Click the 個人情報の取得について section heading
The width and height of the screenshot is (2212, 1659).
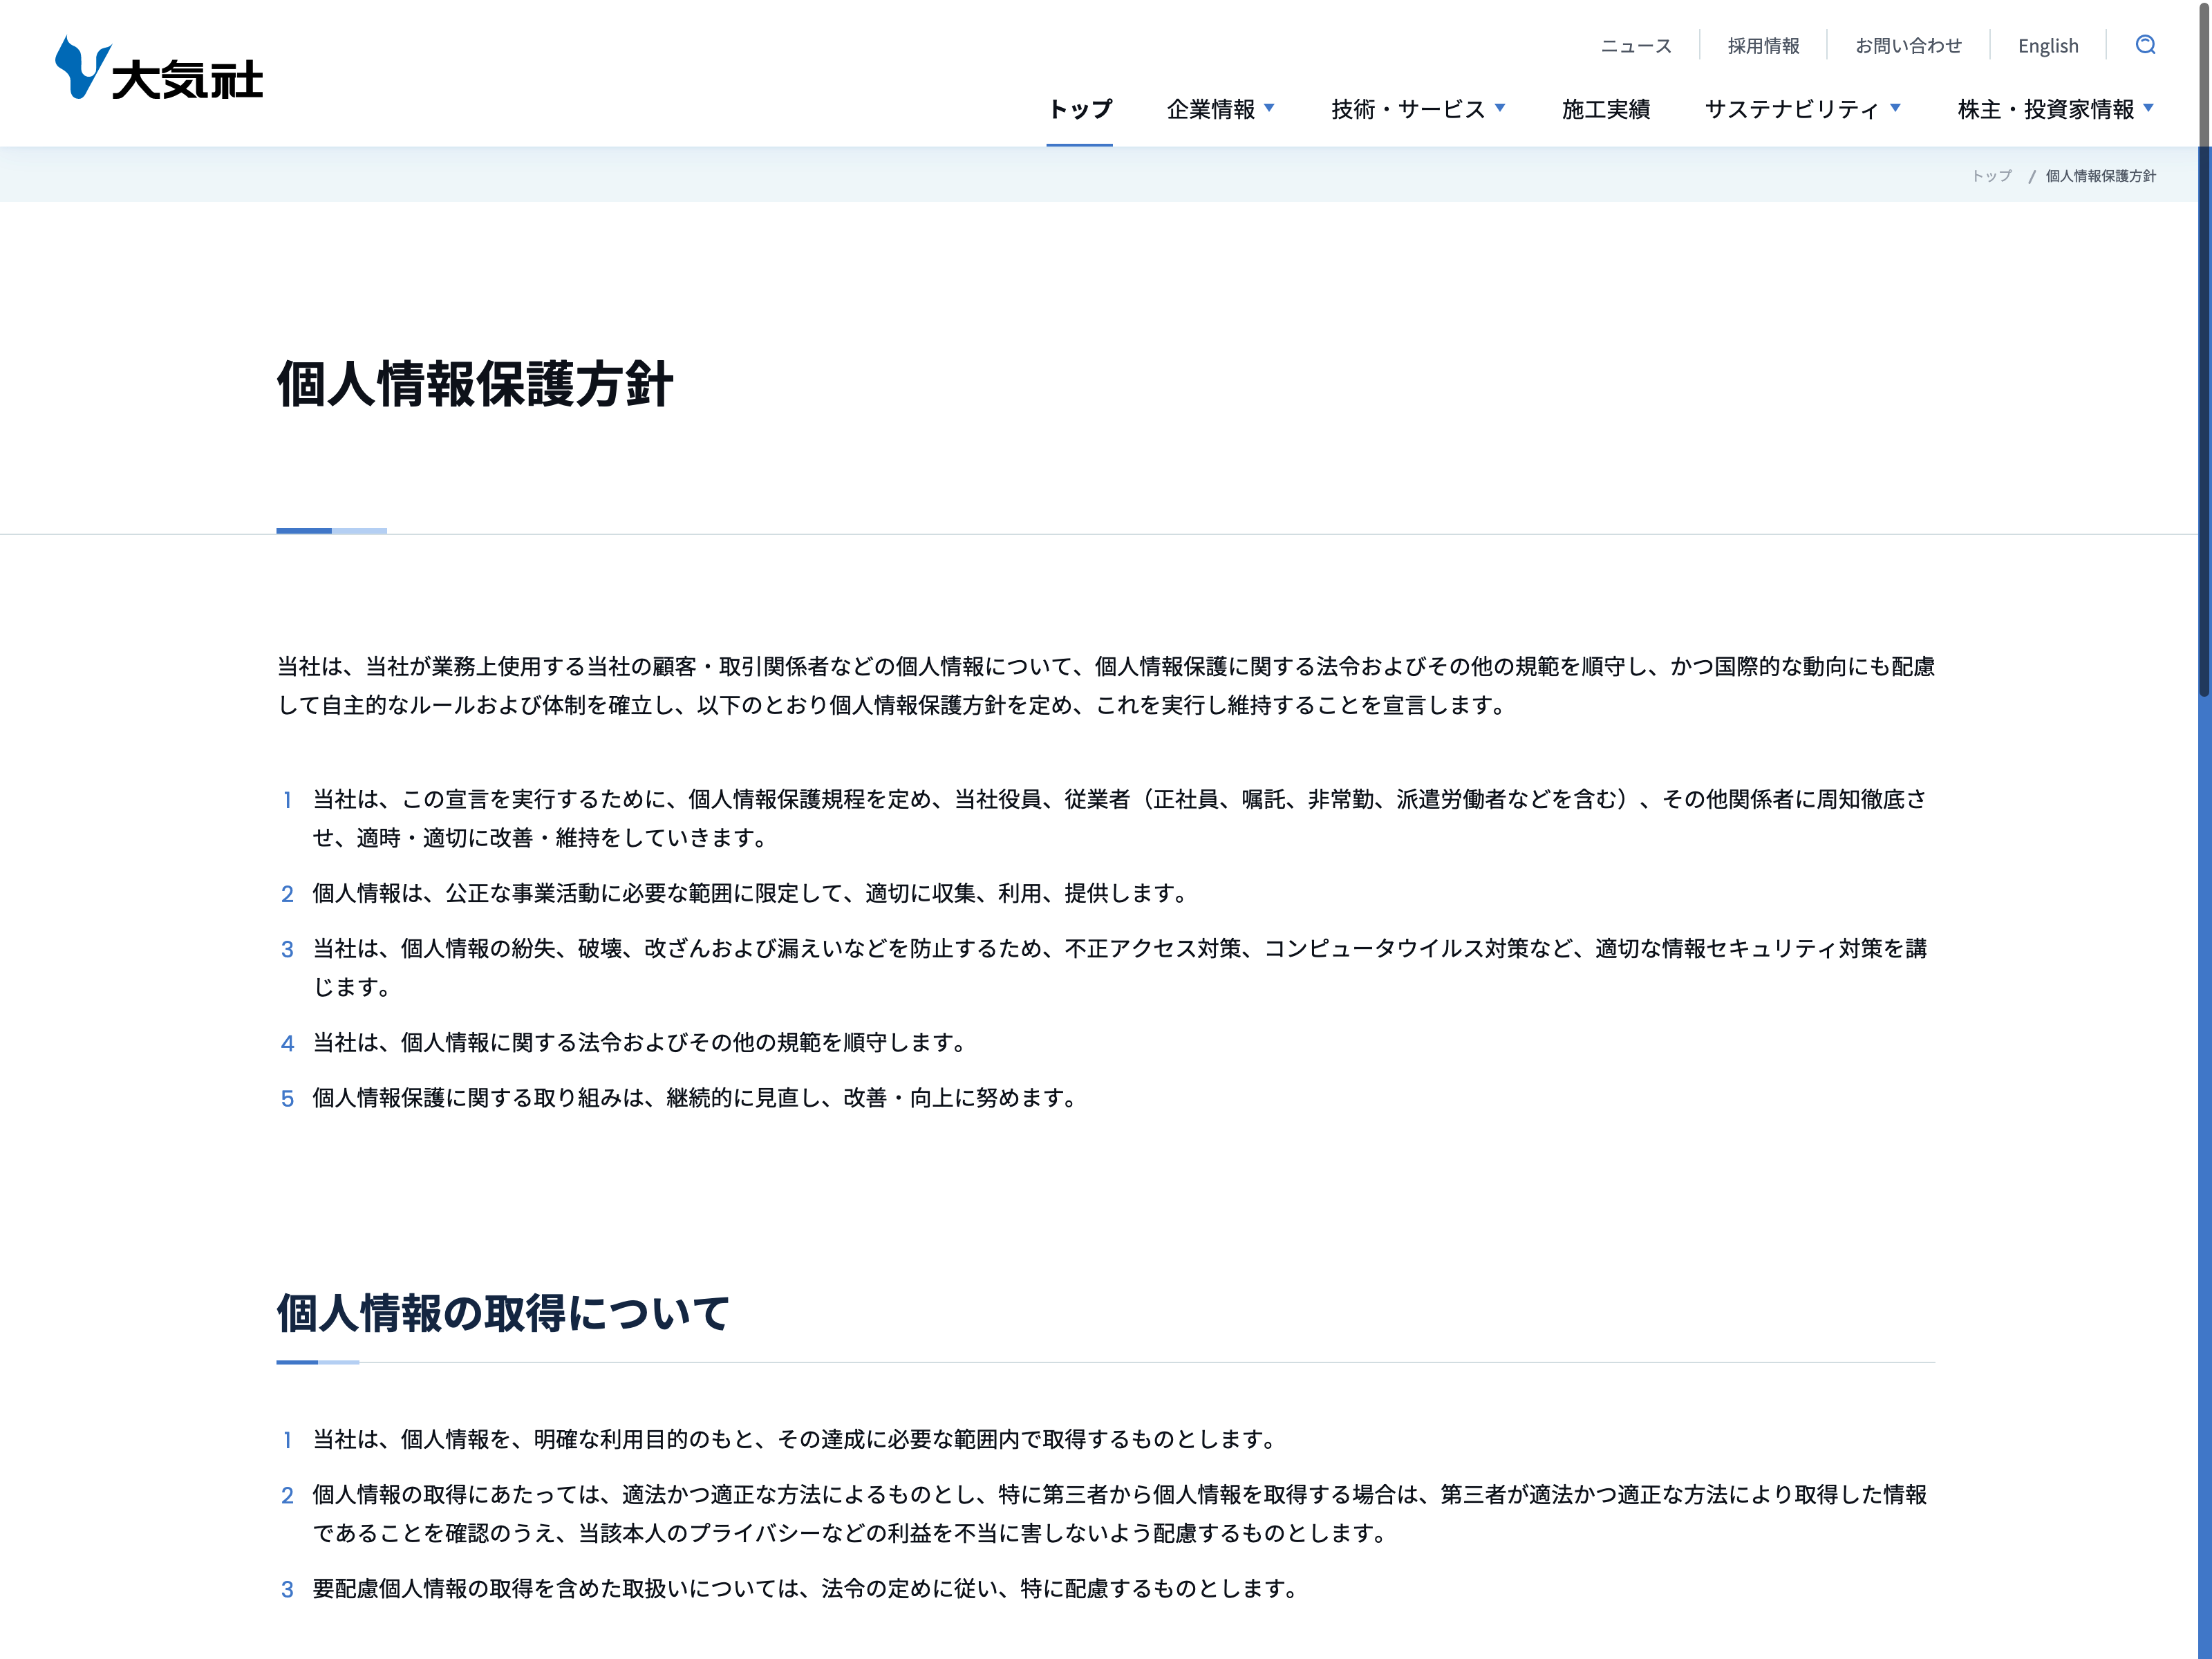(503, 1313)
